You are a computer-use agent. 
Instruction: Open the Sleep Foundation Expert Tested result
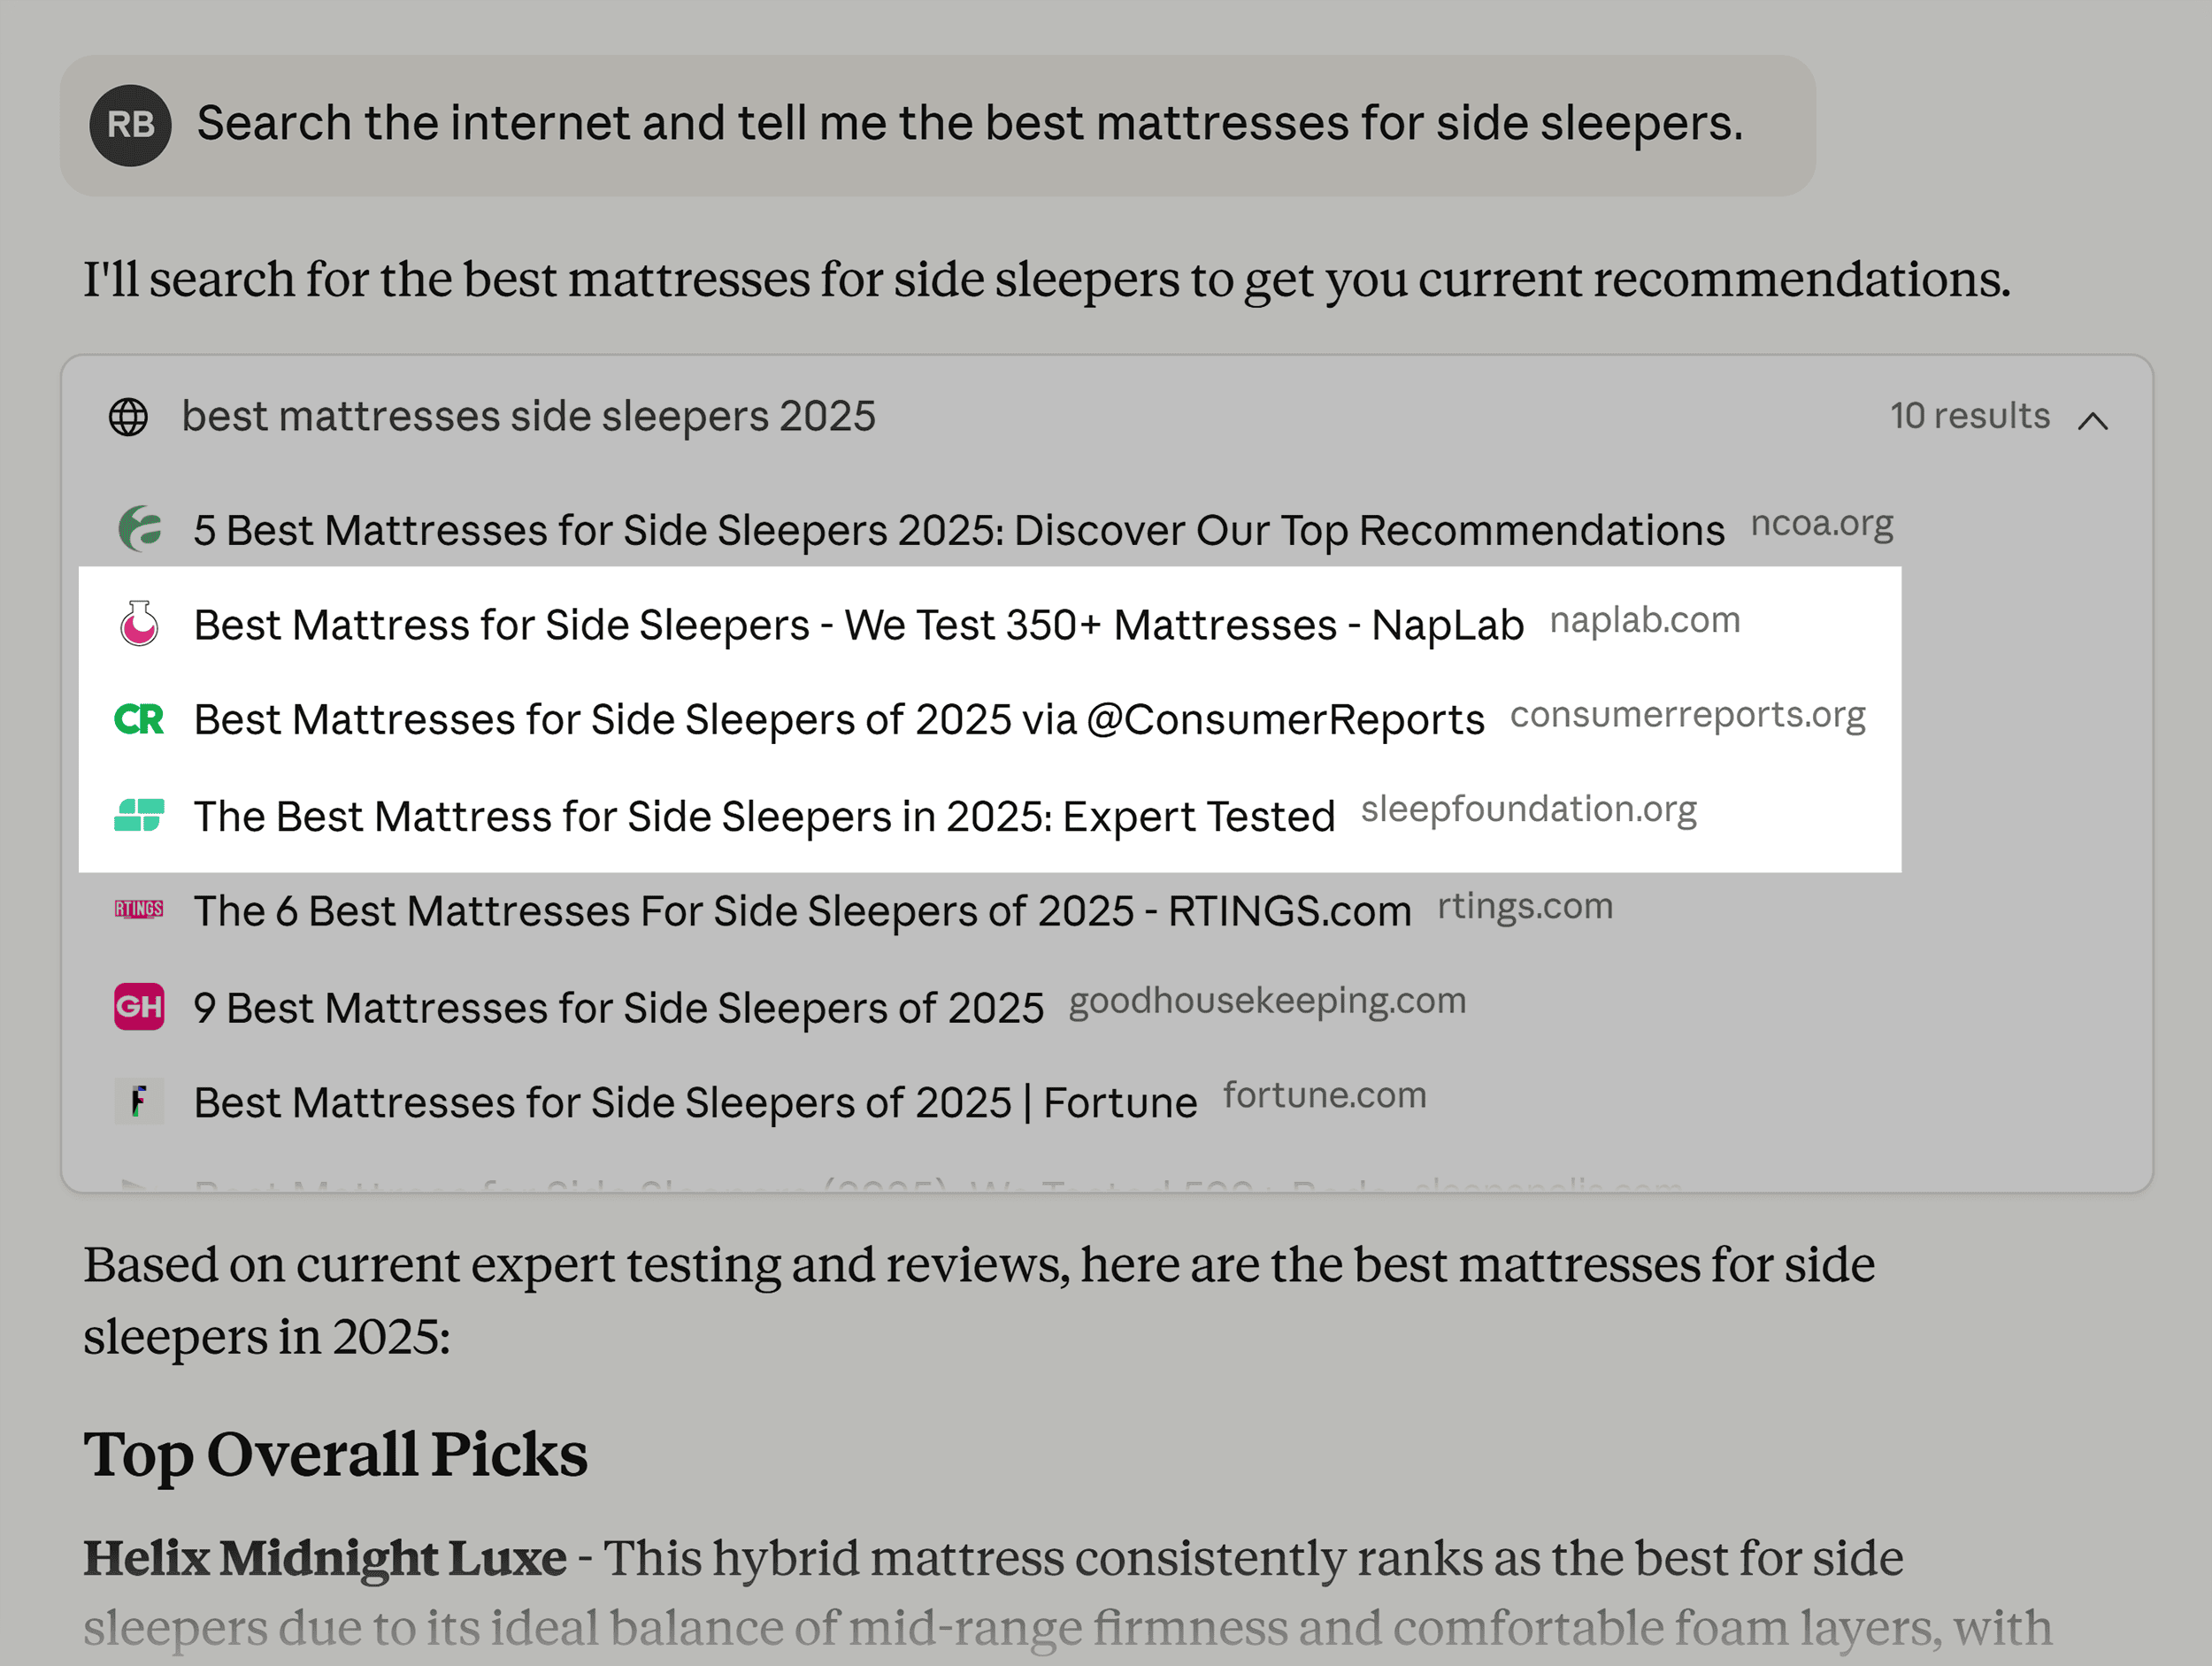point(764,816)
